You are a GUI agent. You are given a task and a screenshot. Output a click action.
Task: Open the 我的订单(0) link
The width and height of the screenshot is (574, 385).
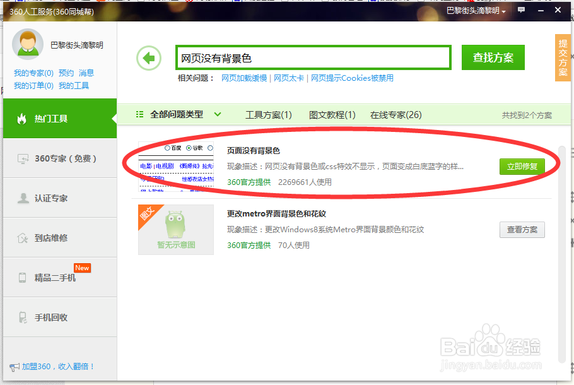click(x=33, y=86)
